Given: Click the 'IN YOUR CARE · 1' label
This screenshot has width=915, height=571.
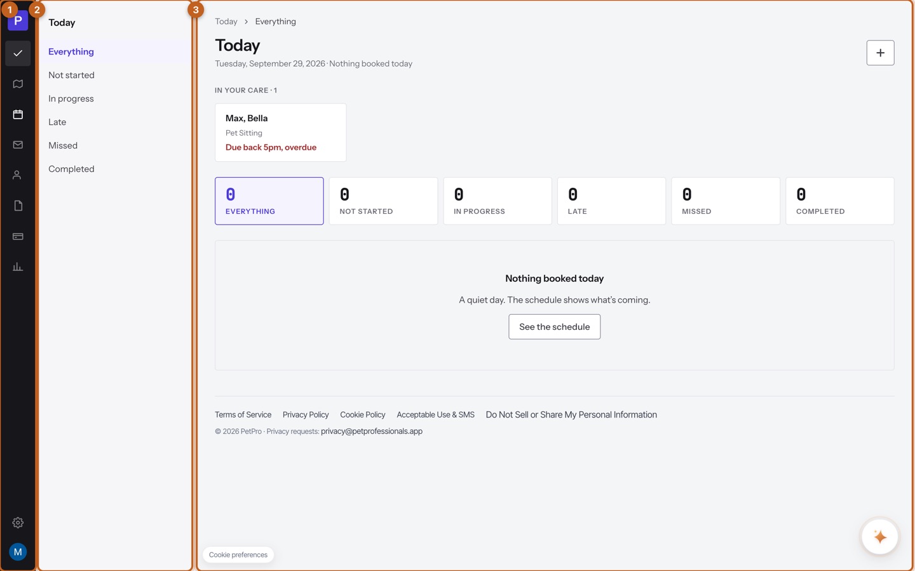Looking at the screenshot, I should [x=246, y=90].
